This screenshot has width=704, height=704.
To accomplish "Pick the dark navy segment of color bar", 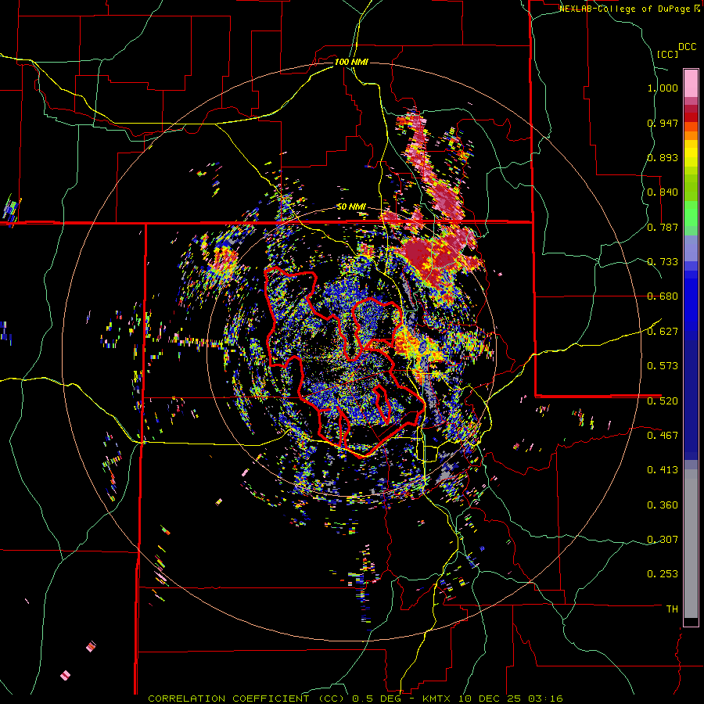I will click(691, 400).
